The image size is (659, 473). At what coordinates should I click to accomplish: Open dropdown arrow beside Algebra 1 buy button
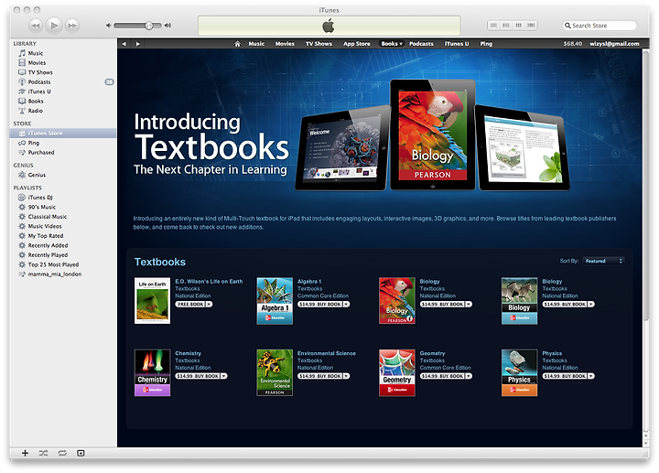(x=346, y=304)
